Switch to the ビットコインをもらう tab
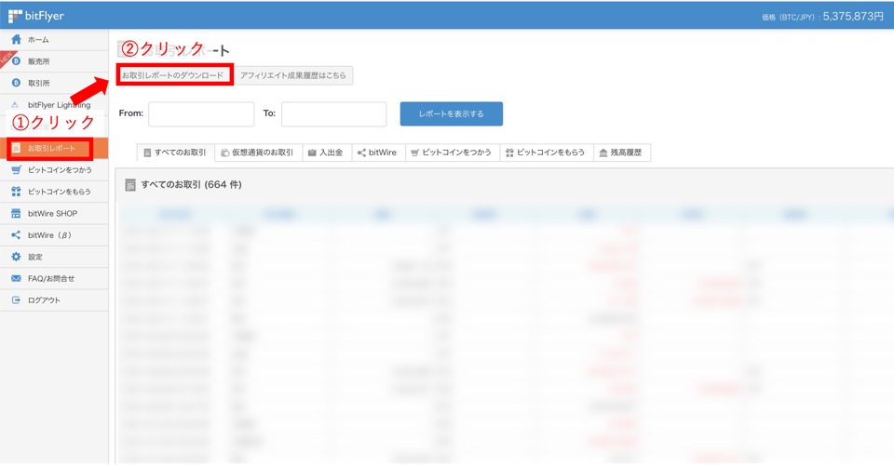894x465 pixels. click(x=547, y=153)
